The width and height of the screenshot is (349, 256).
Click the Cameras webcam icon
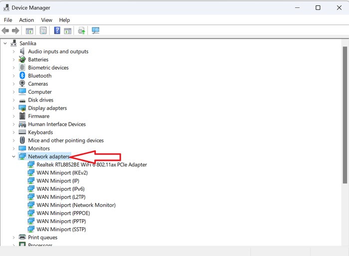(22, 84)
